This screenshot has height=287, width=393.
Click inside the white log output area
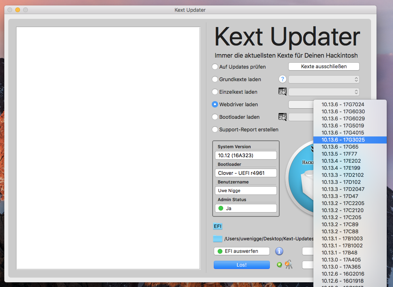[x=108, y=148]
